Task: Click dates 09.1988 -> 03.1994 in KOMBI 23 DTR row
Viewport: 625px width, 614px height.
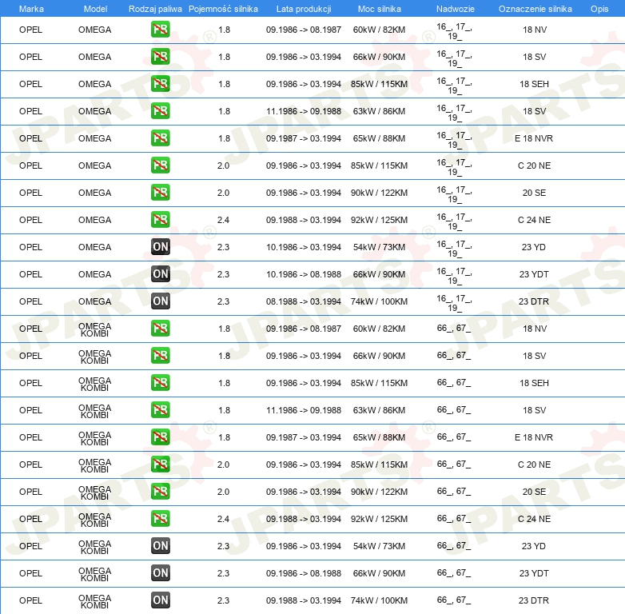Action: tap(304, 600)
